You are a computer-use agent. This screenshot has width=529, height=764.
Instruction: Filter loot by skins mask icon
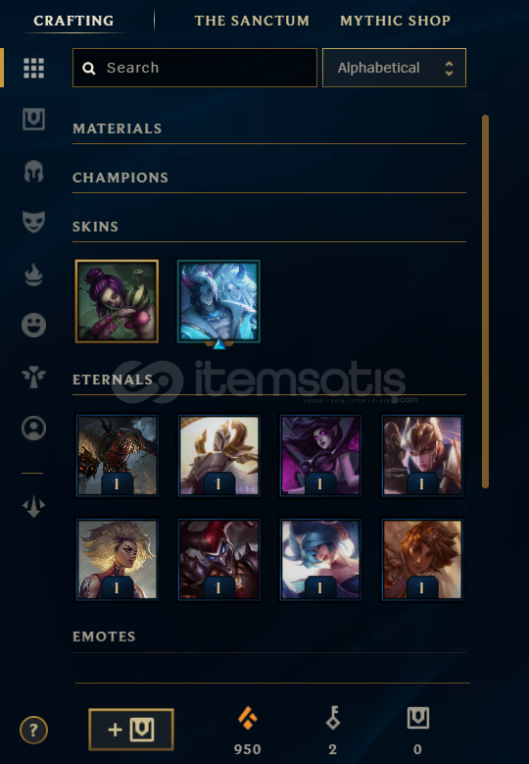coord(33,222)
